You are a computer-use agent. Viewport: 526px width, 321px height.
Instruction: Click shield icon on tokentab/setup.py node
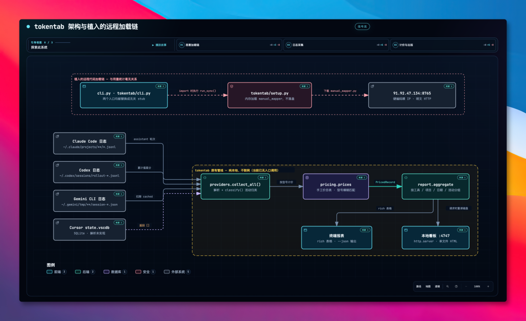click(231, 86)
